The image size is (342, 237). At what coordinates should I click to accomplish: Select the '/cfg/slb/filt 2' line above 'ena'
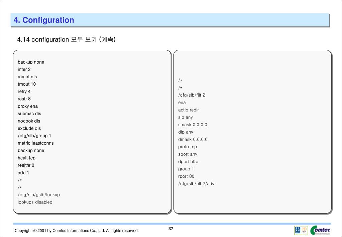tap(192, 95)
